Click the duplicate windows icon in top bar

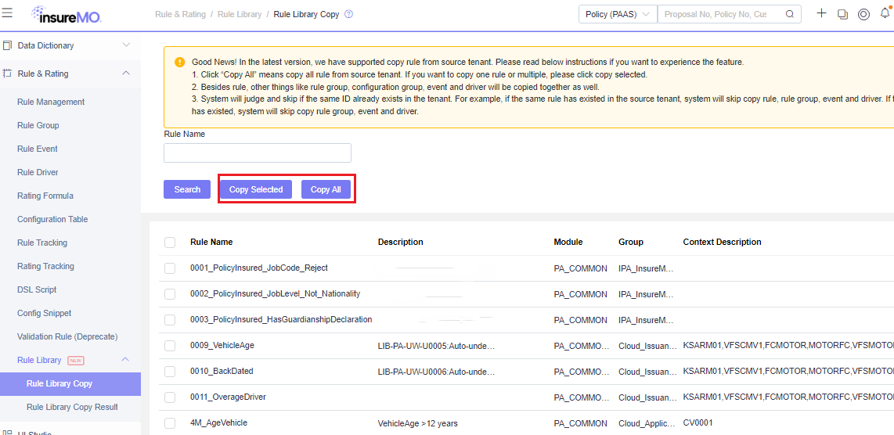[x=842, y=14]
